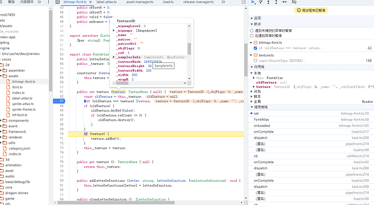Toggle the navigator sidebar panel icon
The width and height of the screenshot is (374, 205).
(x=57, y=2)
